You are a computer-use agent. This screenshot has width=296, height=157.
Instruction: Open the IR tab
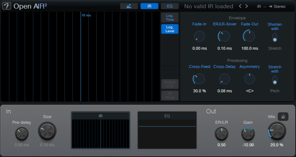tap(149, 6)
